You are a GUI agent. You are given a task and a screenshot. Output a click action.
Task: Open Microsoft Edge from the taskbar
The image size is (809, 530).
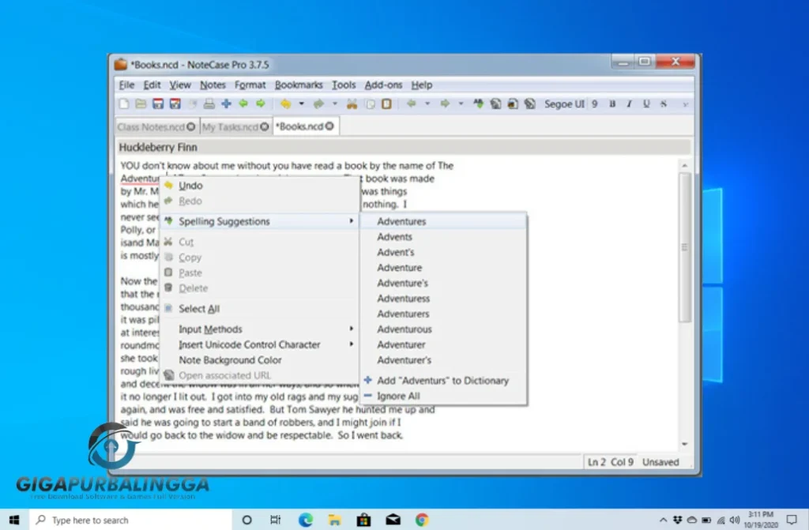pyautogui.click(x=306, y=520)
